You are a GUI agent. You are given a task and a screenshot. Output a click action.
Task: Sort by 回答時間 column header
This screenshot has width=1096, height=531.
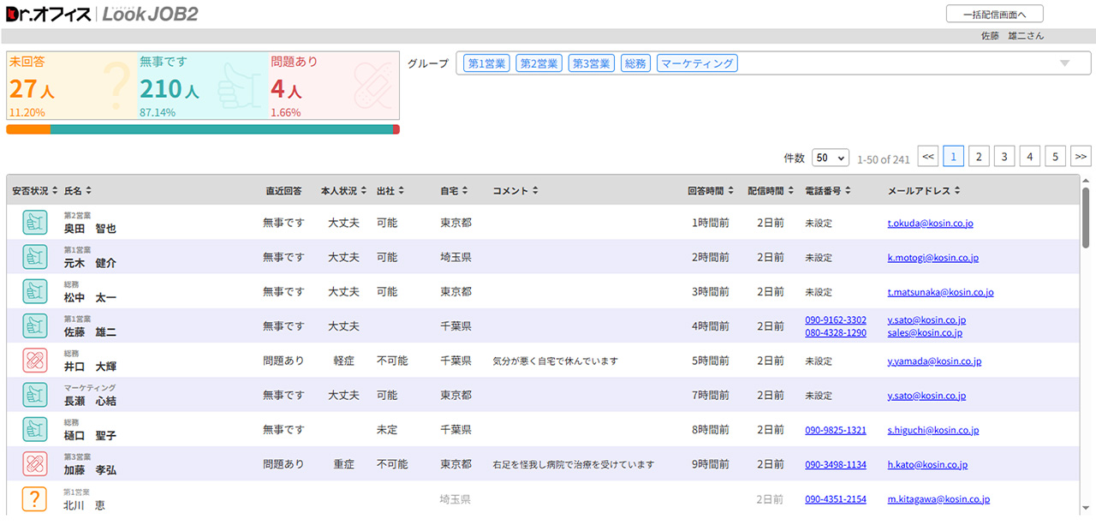pyautogui.click(x=709, y=190)
